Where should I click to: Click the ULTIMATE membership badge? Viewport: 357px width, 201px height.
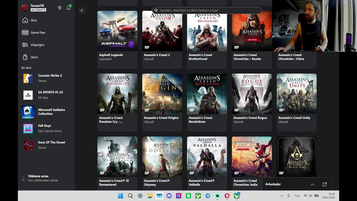tap(38, 10)
